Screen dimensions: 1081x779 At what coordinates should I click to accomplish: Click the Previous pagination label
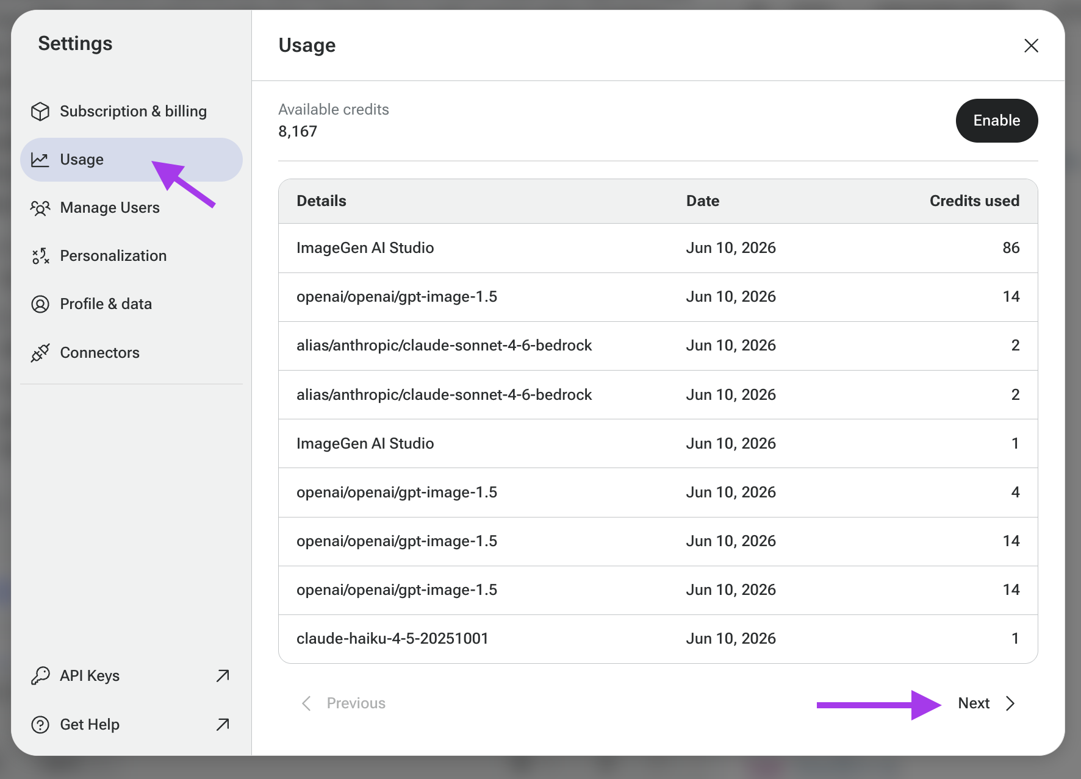tap(356, 703)
